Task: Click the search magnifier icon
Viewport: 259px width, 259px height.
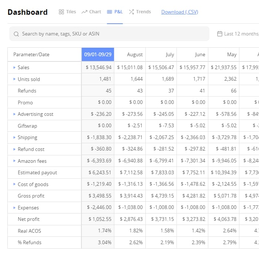Action: (x=16, y=34)
